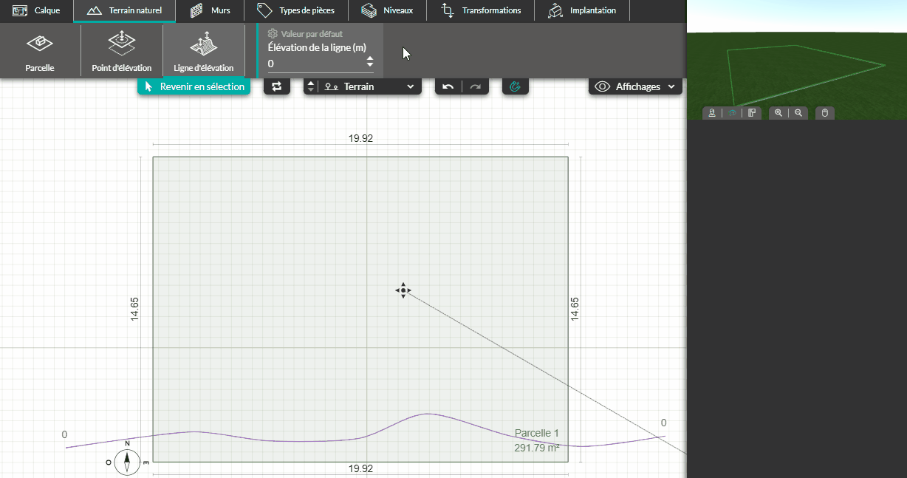Screen dimensions: 907x478
Task: Zoom out the 3D preview
Action: 798,113
